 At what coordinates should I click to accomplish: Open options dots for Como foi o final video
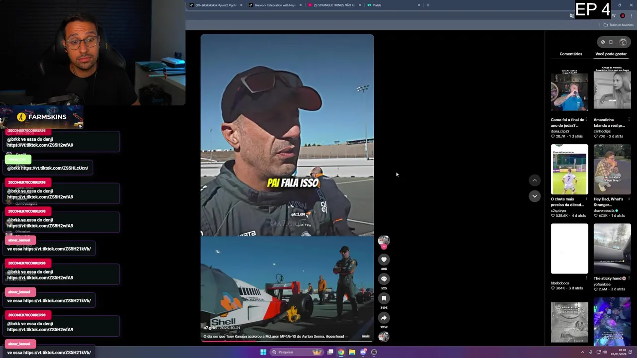tap(586, 120)
